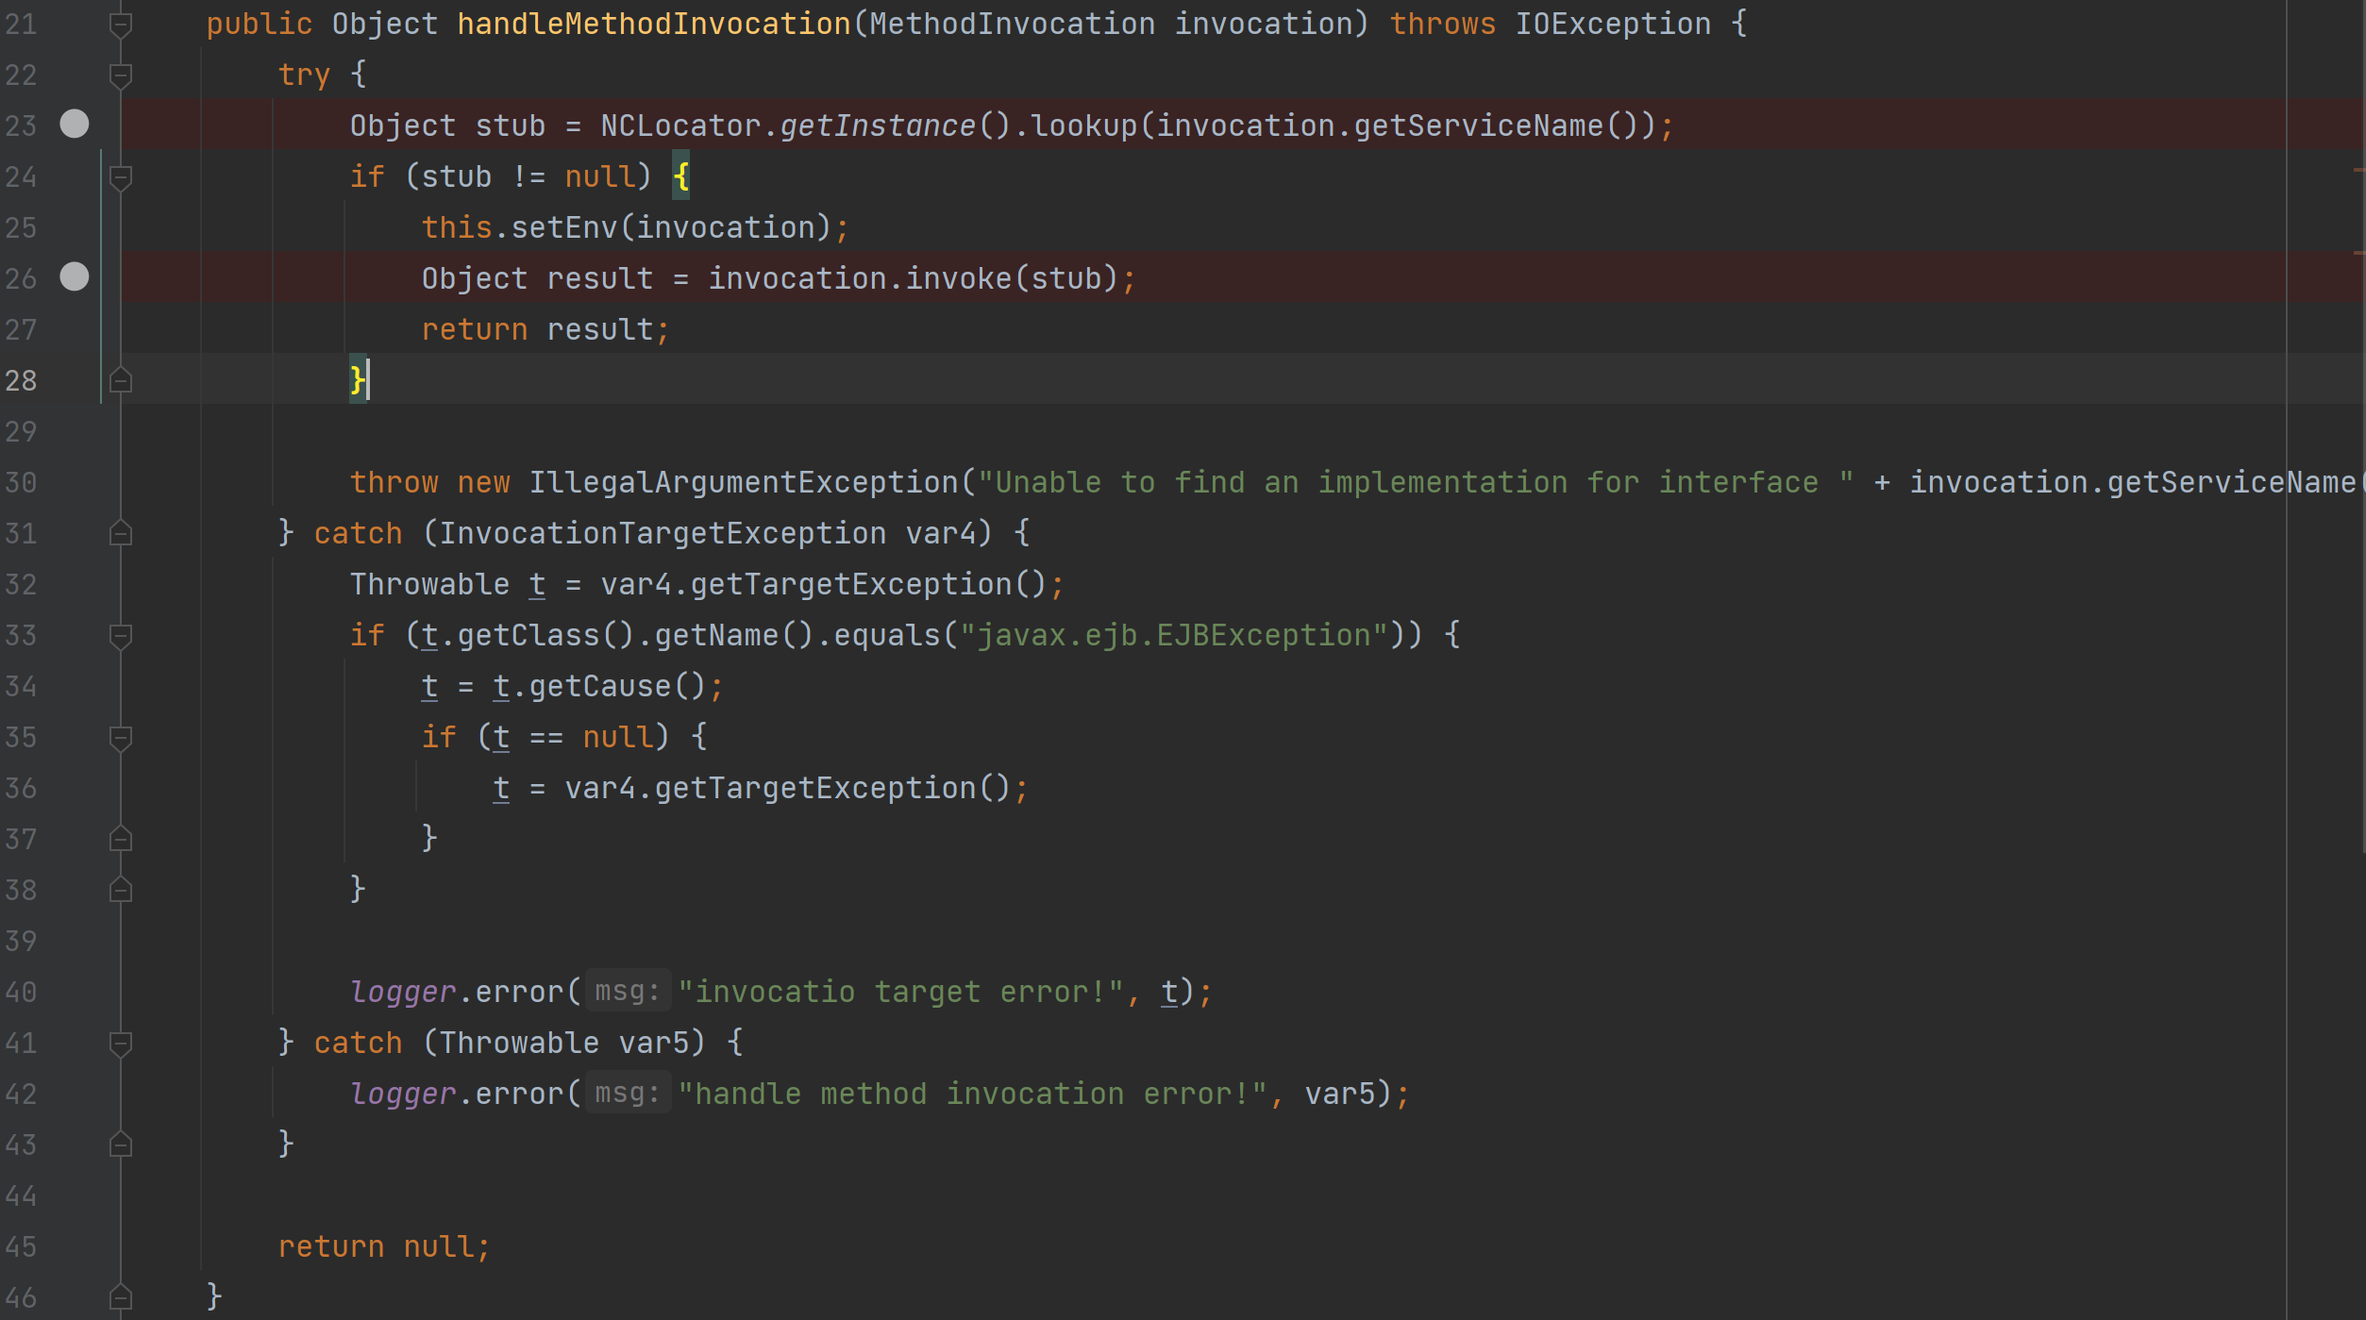Collapse the EJBException if block on line 33
Viewport: 2366px width, 1320px height.
pos(121,636)
